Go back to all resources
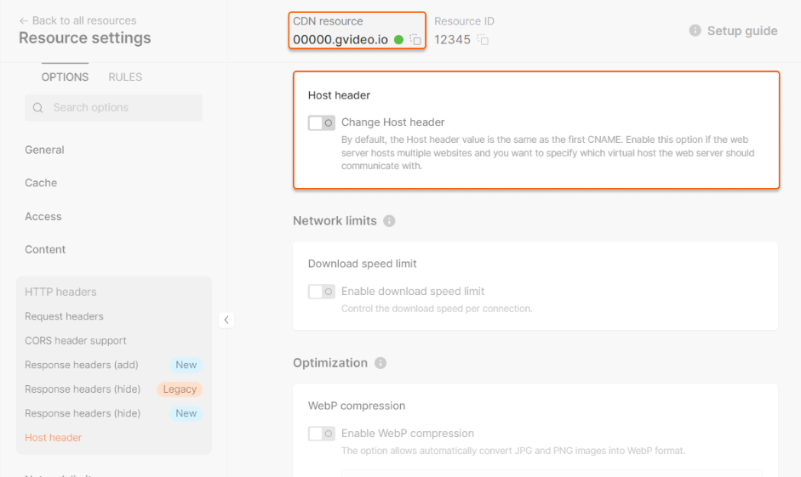This screenshot has width=801, height=477. (x=77, y=20)
